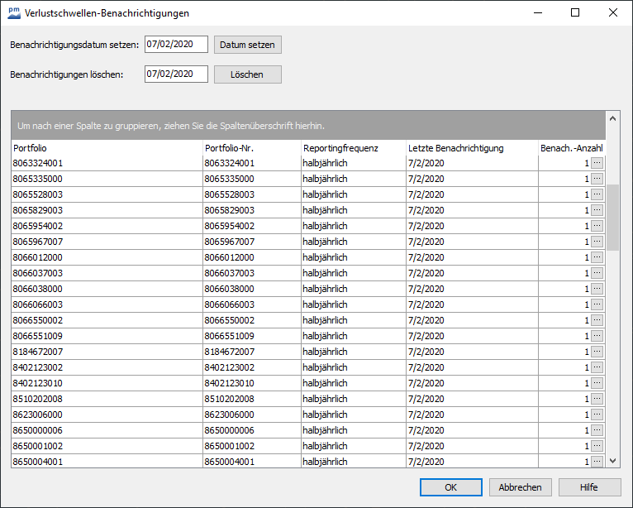This screenshot has width=633, height=508.
Task: Open ellipsis button in row 8650001002
Action: click(597, 446)
